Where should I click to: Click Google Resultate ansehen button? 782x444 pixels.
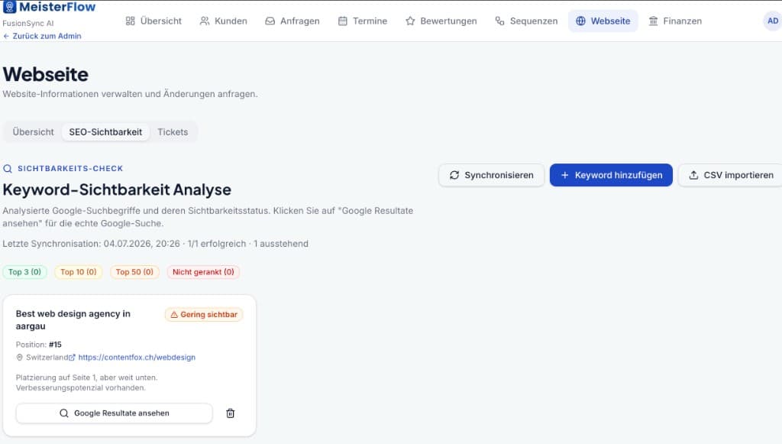(115, 413)
